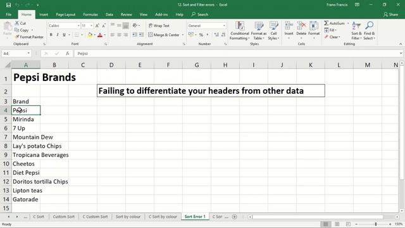Screen dimensions: 405x228
Task: Click Insert cells icon
Action: coord(289,26)
